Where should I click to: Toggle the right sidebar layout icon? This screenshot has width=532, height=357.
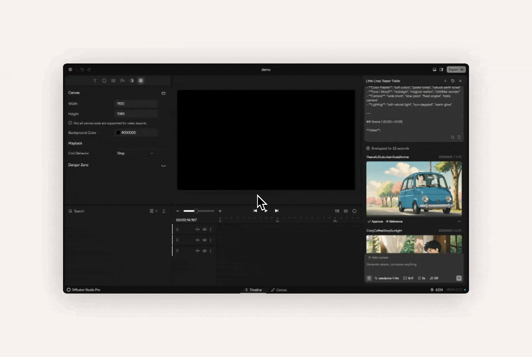tap(441, 69)
